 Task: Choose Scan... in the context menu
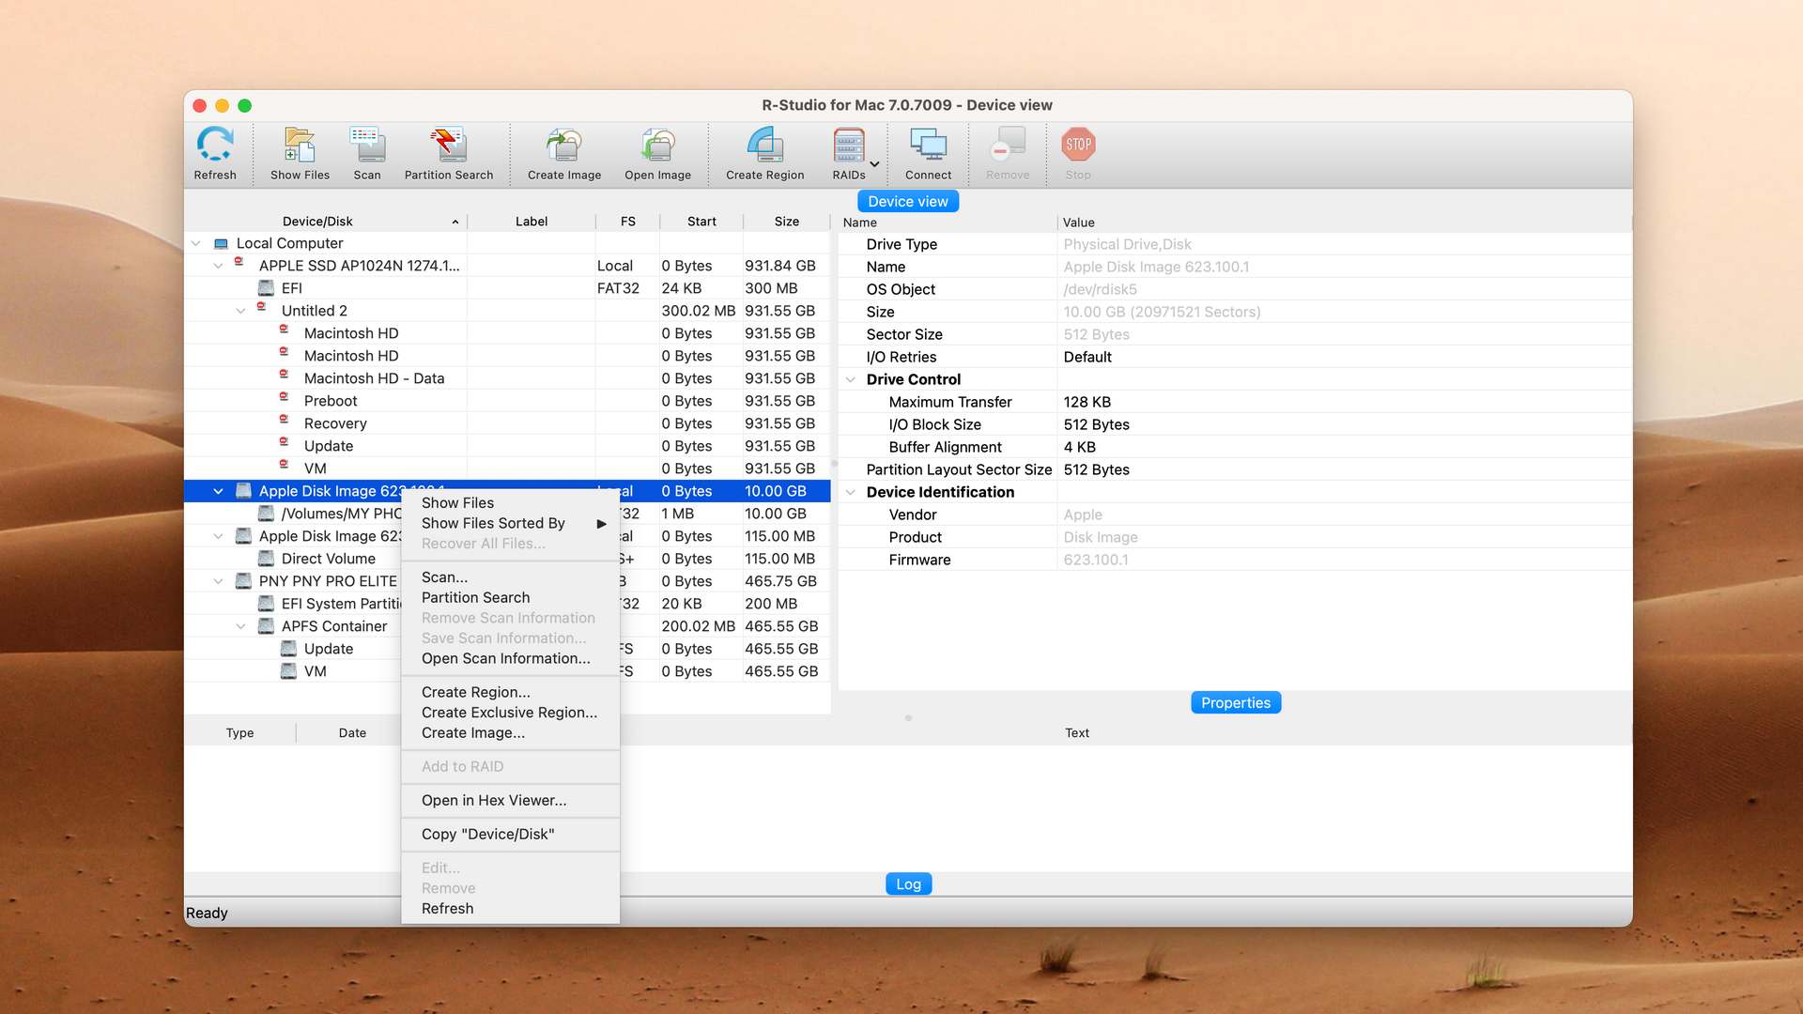coord(510,577)
